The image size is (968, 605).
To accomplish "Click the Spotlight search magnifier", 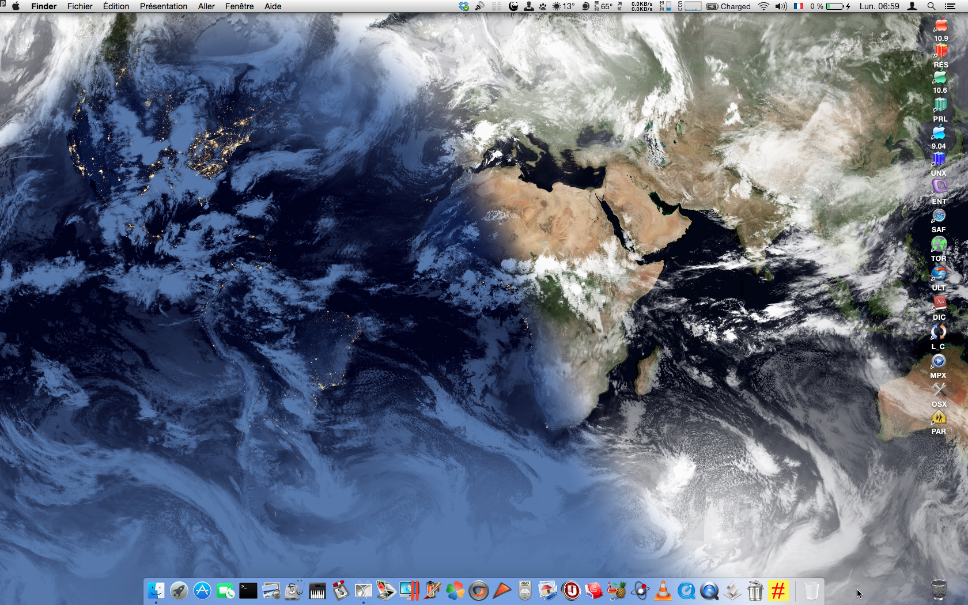I will click(931, 6).
